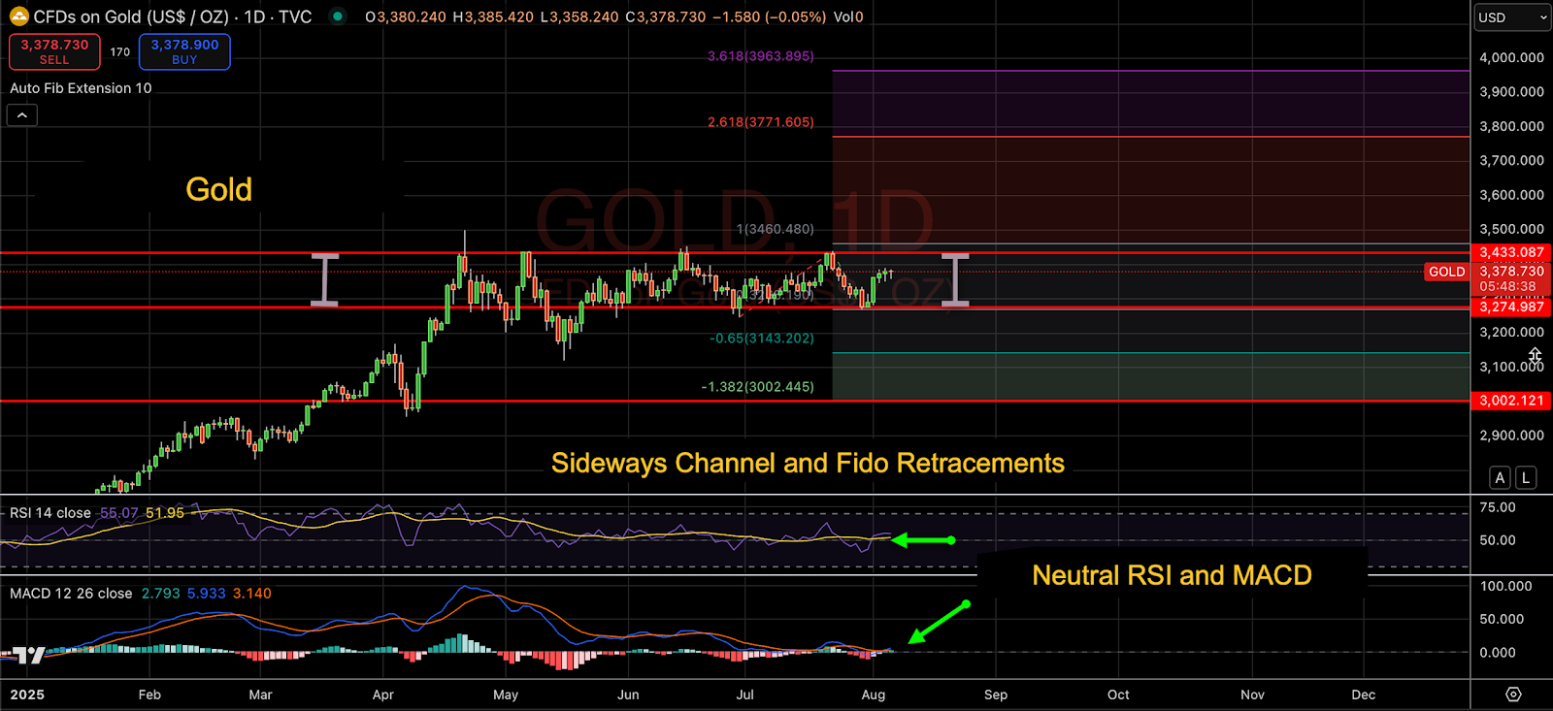Image resolution: width=1553 pixels, height=711 pixels.
Task: Click the 3,002.121 red price label
Action: [1511, 401]
